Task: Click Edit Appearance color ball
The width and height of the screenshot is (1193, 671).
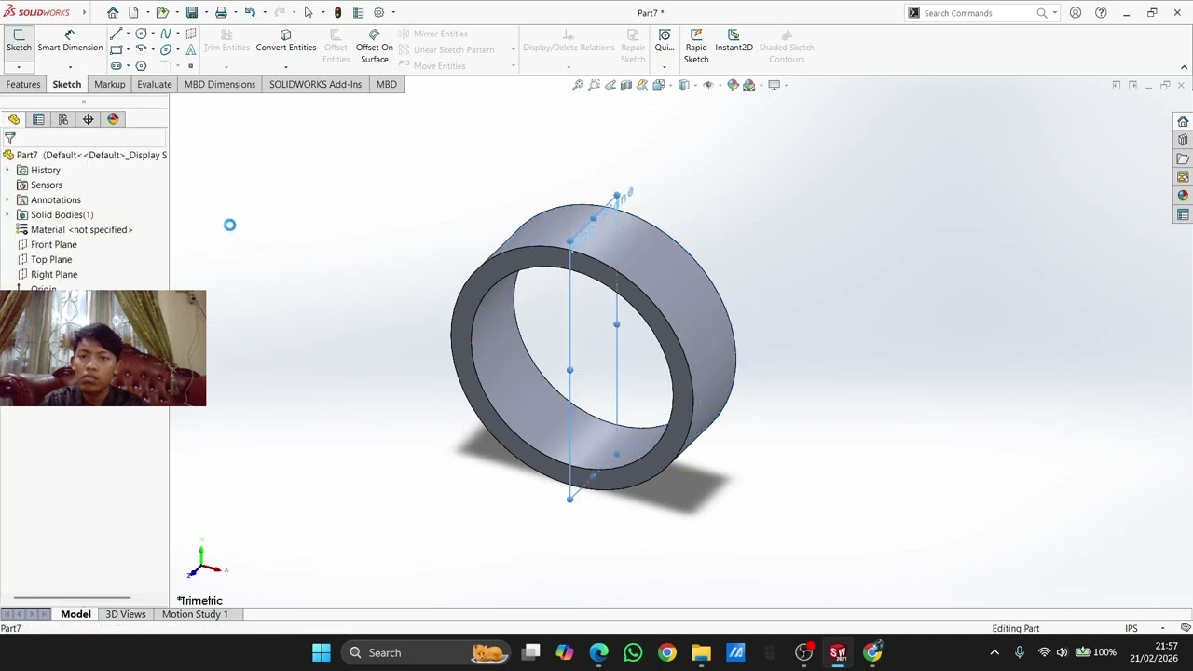Action: point(733,85)
